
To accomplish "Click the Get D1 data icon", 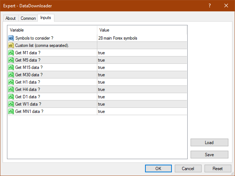I will click(x=11, y=97).
